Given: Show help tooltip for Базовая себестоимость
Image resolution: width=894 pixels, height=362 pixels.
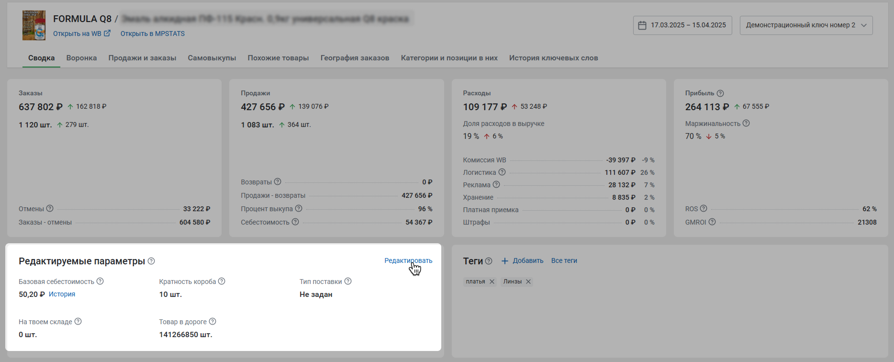Looking at the screenshot, I should (100, 282).
